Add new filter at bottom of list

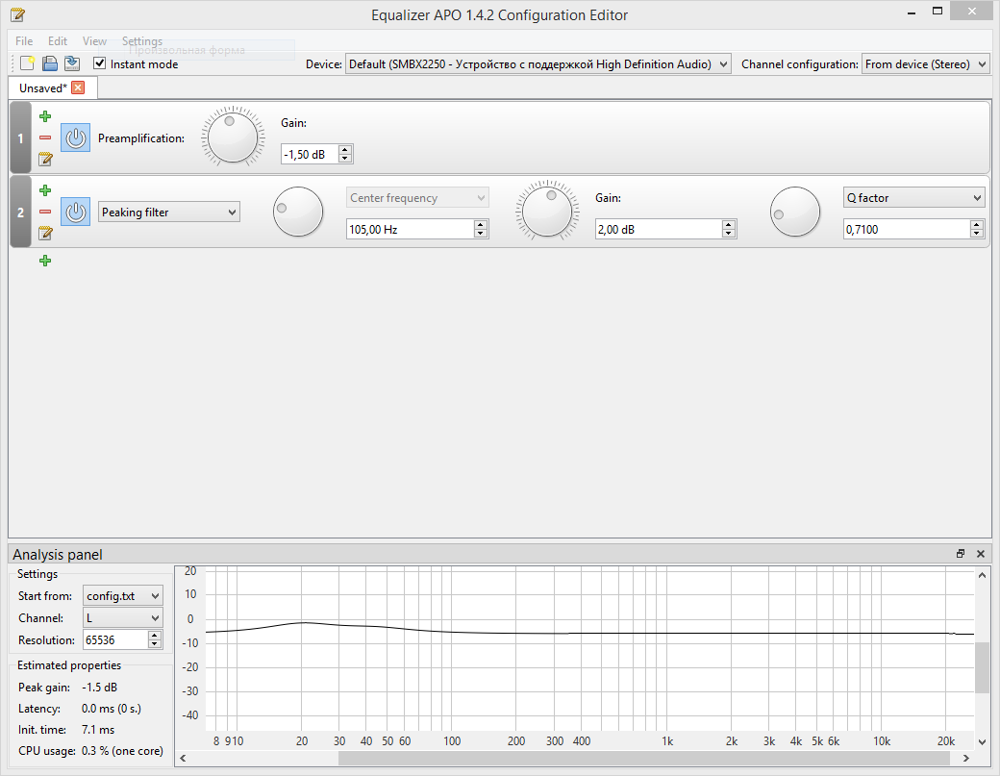click(x=45, y=261)
